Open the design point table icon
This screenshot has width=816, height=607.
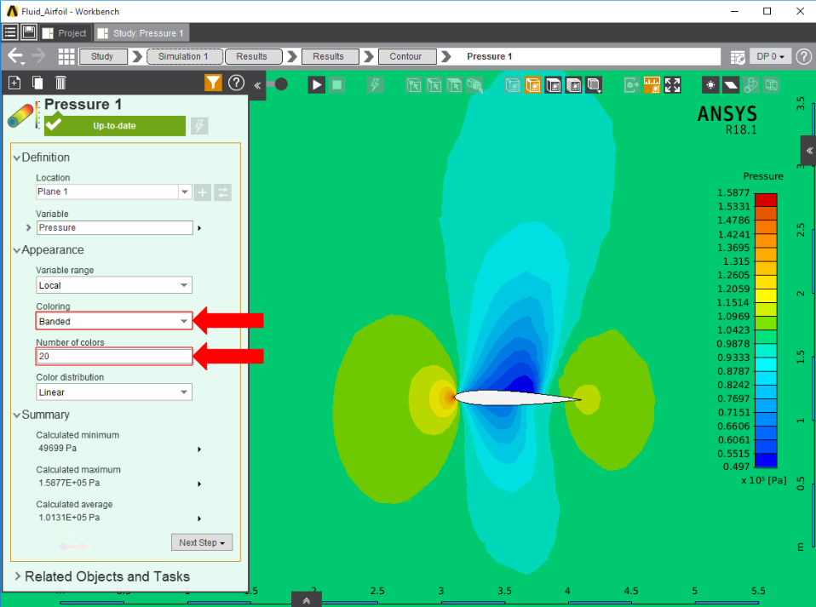click(x=738, y=57)
